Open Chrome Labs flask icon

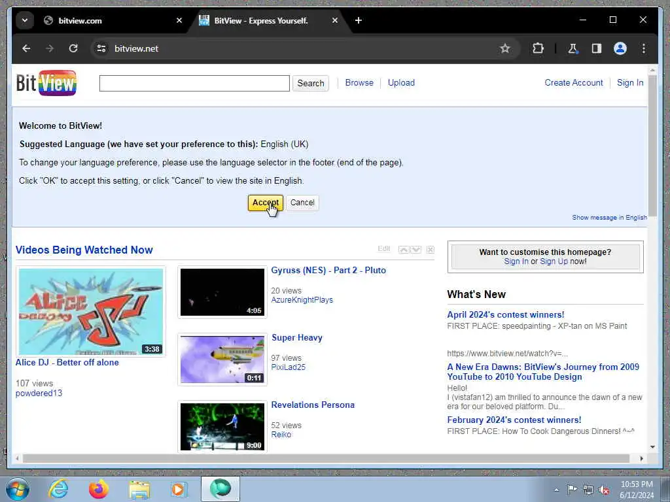[573, 48]
